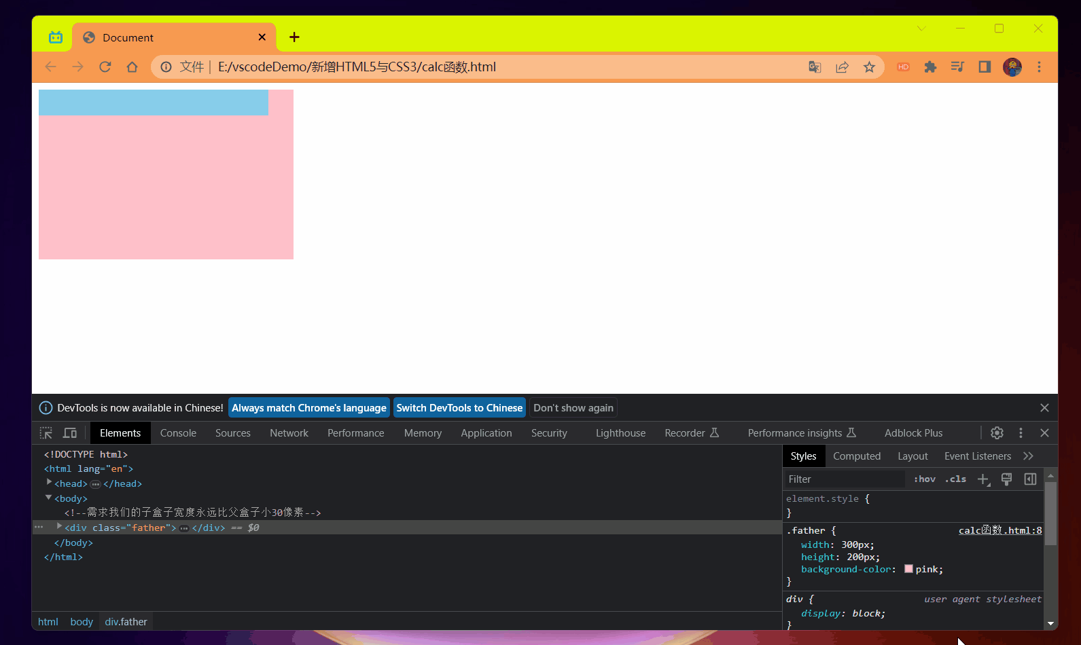The image size is (1081, 645).
Task: Click the share page icon
Action: click(842, 67)
